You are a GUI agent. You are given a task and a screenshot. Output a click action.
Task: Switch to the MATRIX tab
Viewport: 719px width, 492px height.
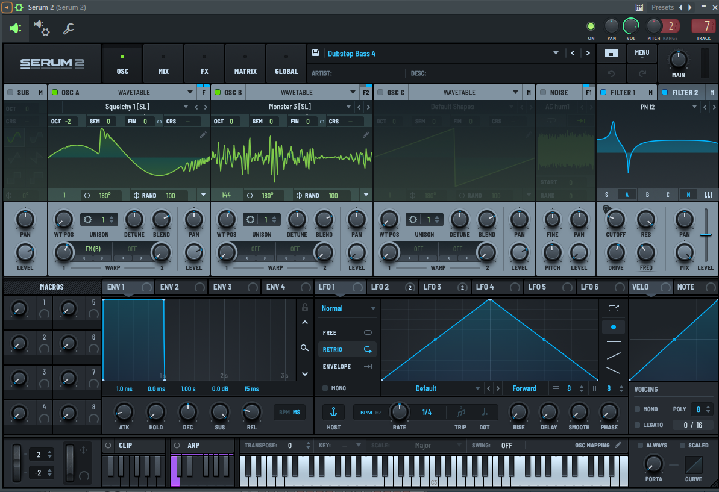245,64
